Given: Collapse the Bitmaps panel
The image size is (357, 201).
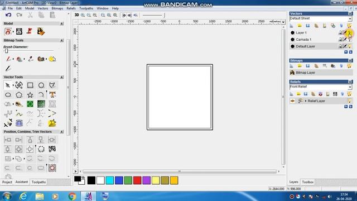Looking at the screenshot, I should coord(350,61).
